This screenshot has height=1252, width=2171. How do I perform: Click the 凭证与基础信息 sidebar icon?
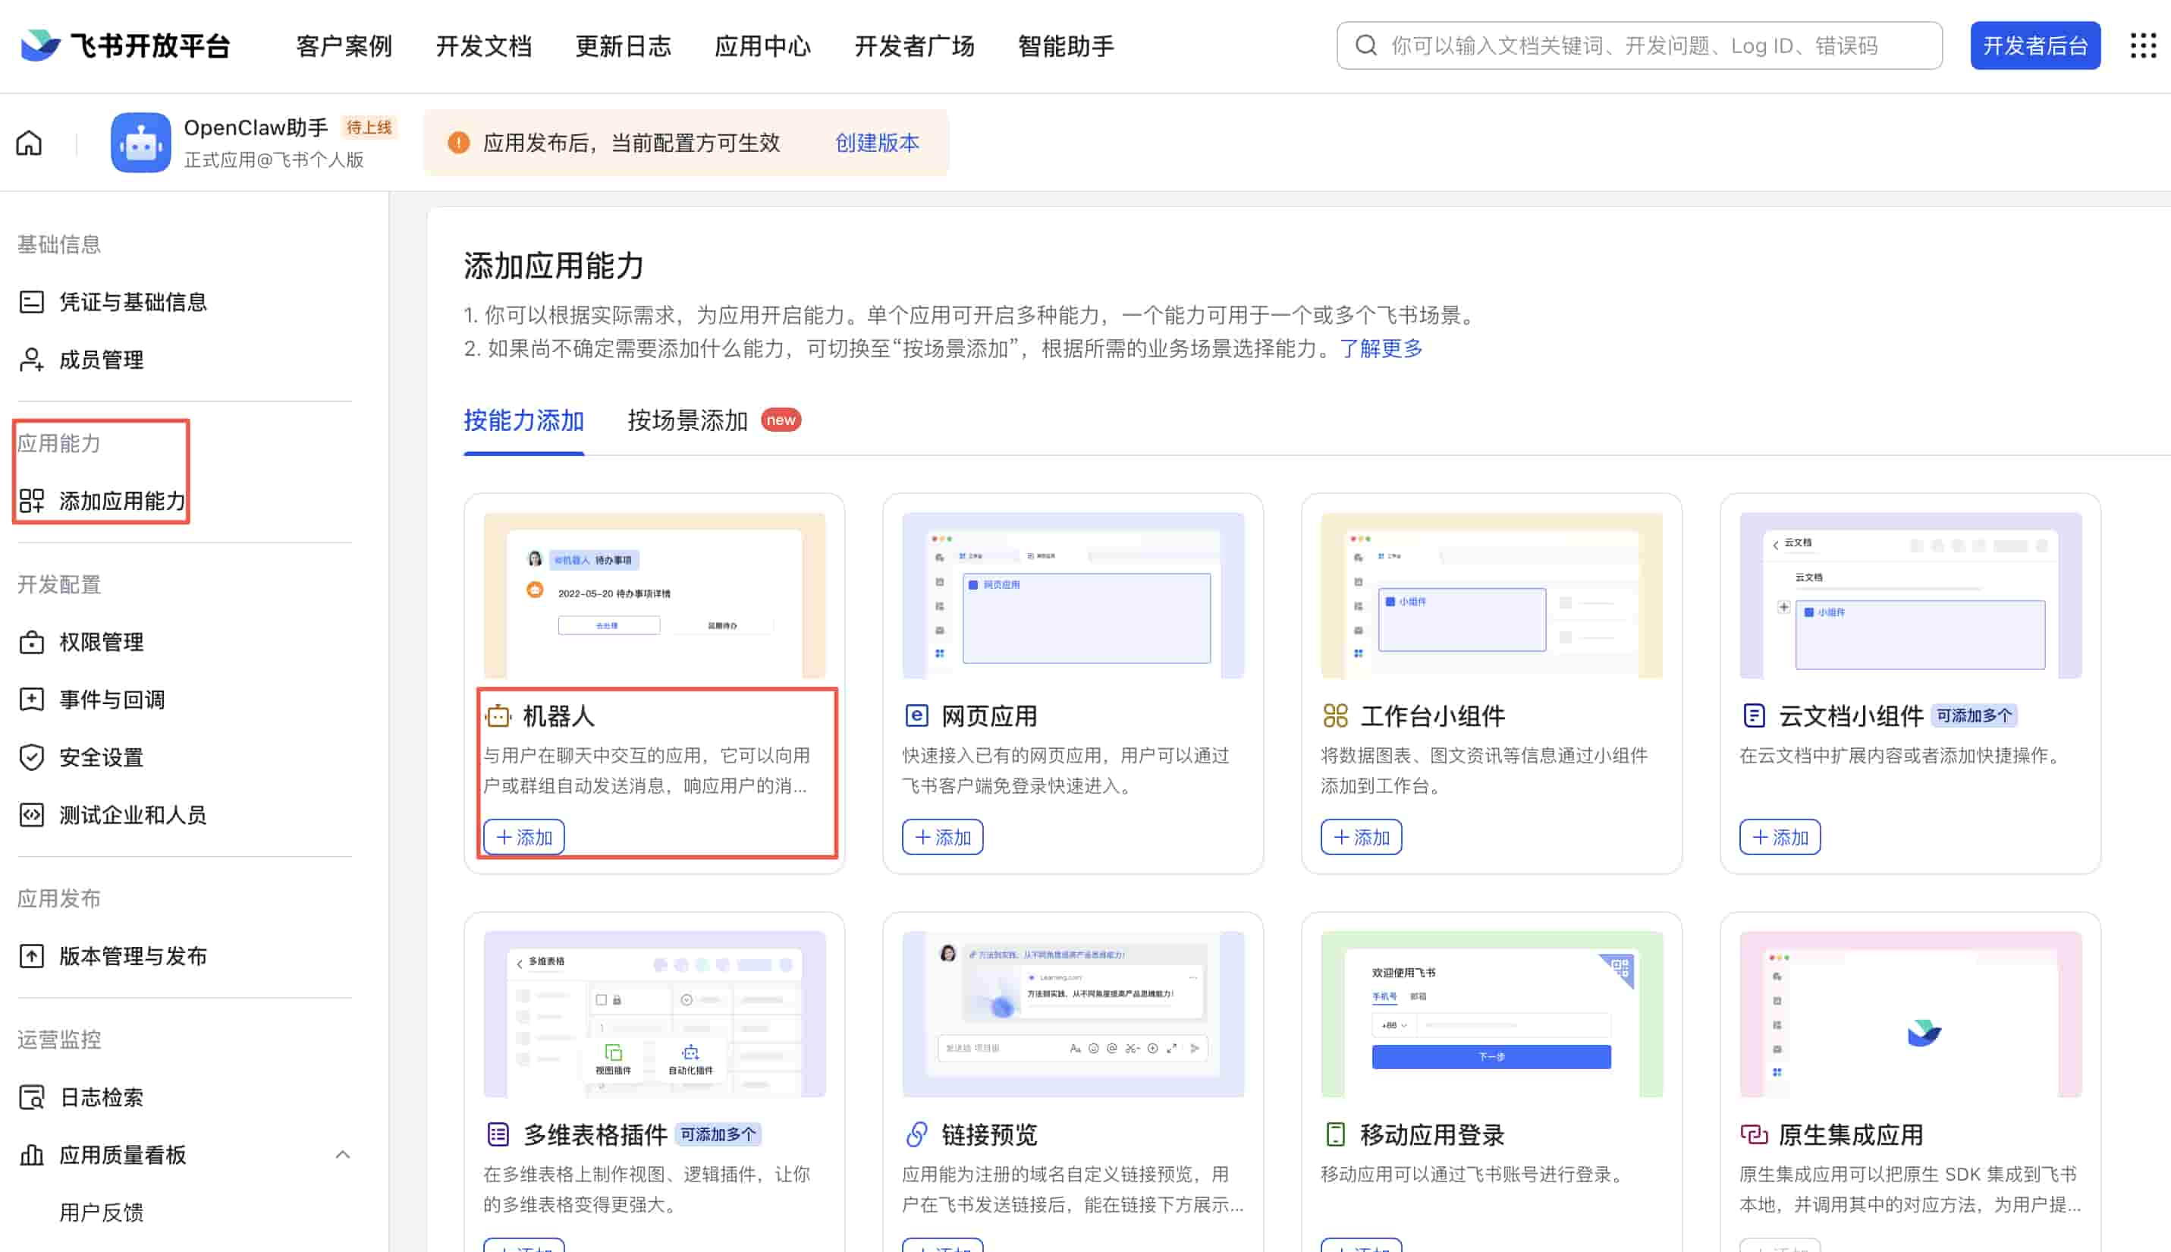tap(32, 302)
